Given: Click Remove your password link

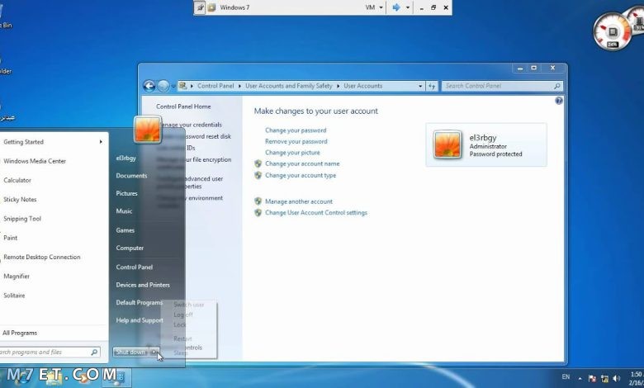Looking at the screenshot, I should pos(296,141).
